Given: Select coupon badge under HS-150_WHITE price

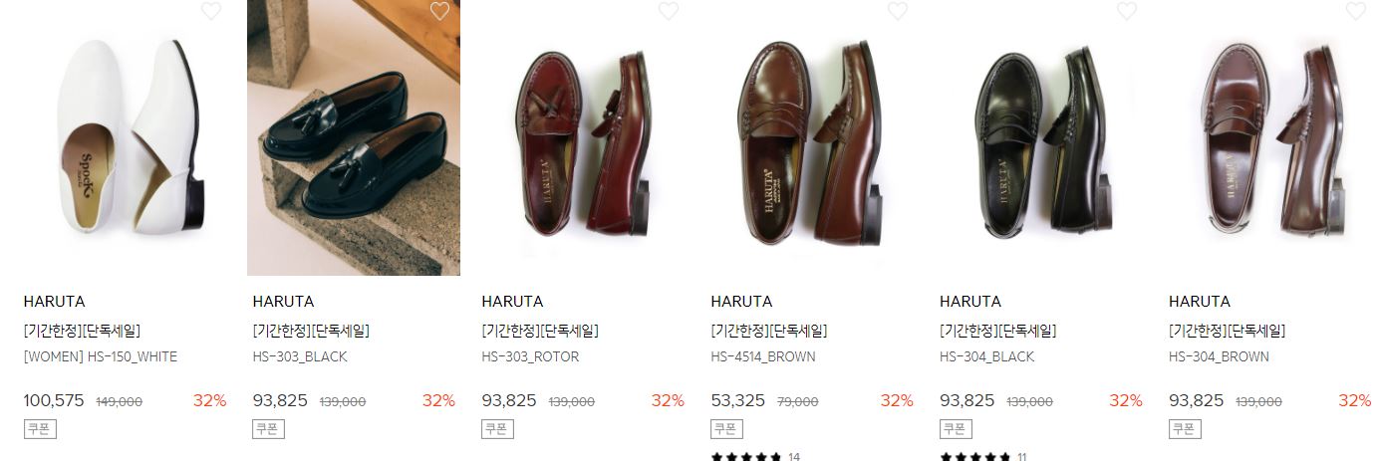Looking at the screenshot, I should coord(39,429).
